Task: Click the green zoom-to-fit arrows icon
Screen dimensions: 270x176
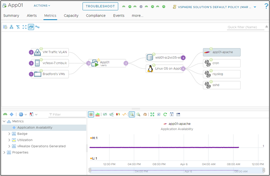Action: [x=152, y=114]
